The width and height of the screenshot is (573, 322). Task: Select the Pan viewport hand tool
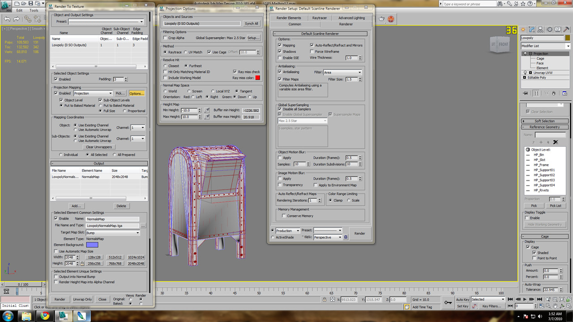555,306
